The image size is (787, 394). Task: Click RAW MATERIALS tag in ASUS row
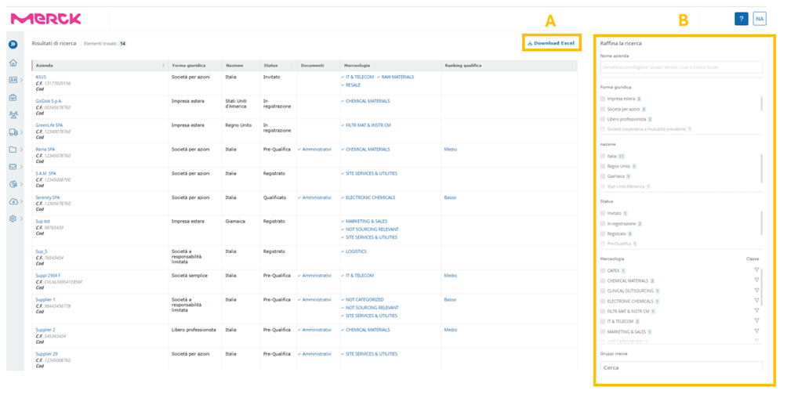click(x=396, y=77)
